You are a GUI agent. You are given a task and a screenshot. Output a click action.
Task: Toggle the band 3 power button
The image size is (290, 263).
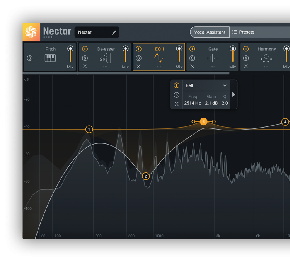pos(177,85)
